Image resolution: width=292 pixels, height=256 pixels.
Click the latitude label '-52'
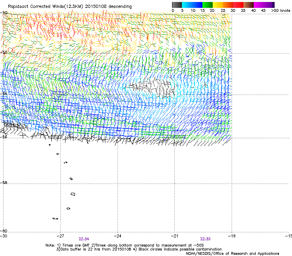[4, 52]
